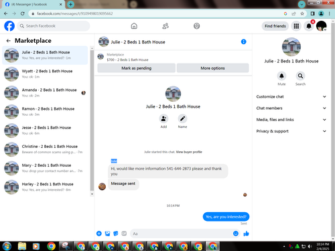Send a thumbs-up like
335x251 pixels.
pyautogui.click(x=246, y=234)
